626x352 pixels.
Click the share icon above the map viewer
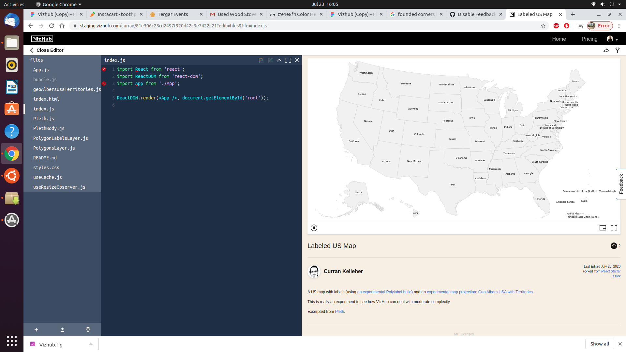click(606, 50)
